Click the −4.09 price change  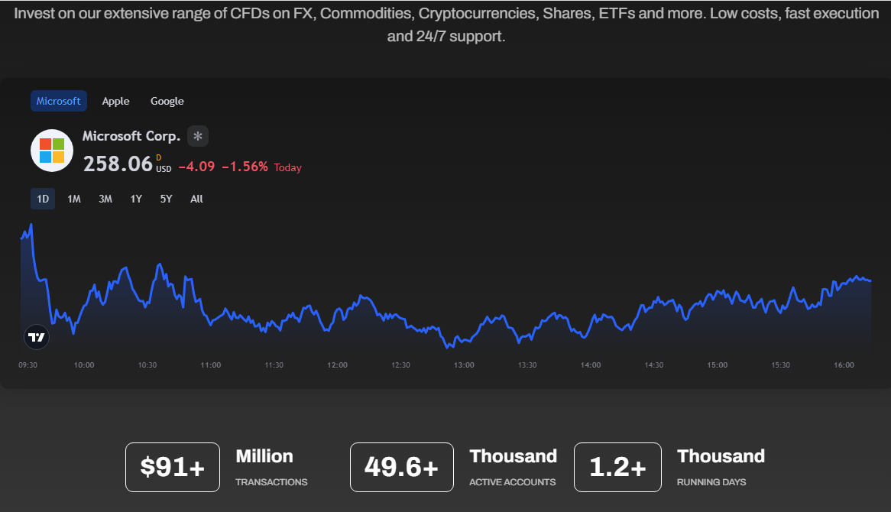tap(196, 167)
